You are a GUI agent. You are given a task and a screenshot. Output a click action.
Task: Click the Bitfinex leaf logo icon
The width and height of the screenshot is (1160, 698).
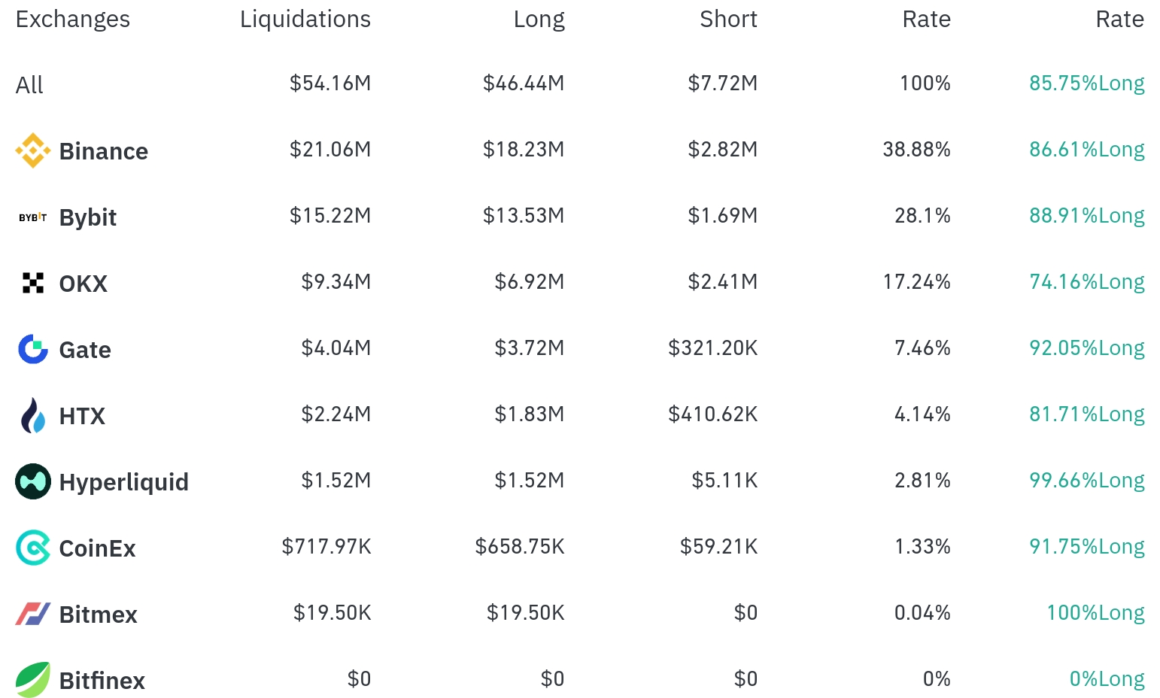coord(33,680)
